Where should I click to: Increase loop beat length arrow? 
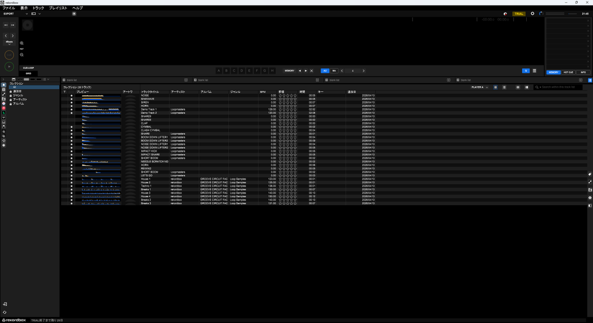tap(364, 71)
